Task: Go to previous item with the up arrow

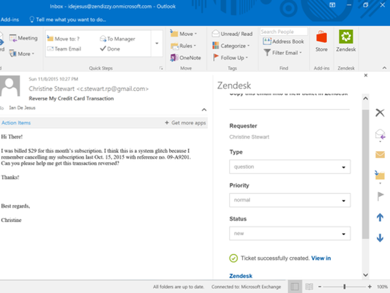Action: click(380, 217)
